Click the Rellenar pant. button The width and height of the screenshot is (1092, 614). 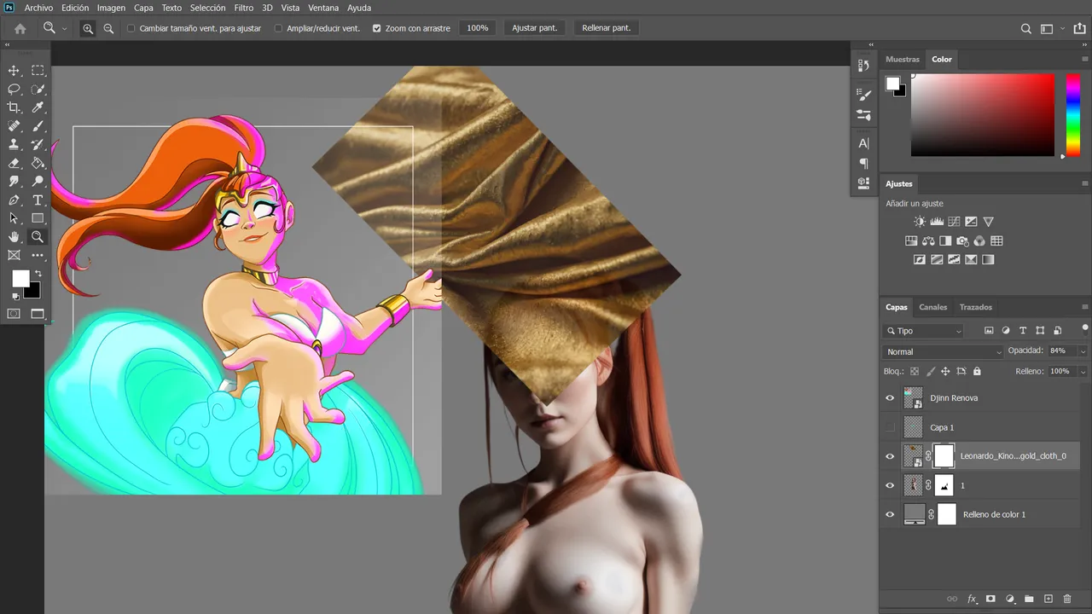[x=607, y=28]
